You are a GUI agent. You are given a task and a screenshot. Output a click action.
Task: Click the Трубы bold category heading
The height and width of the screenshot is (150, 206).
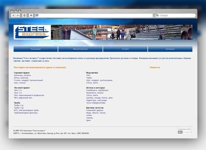[x=17, y=103]
